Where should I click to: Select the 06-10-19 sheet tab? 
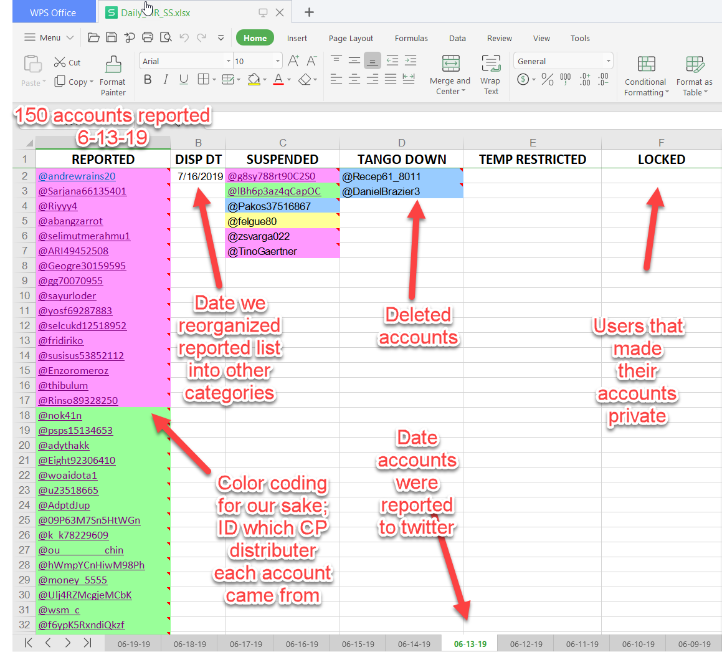[638, 644]
